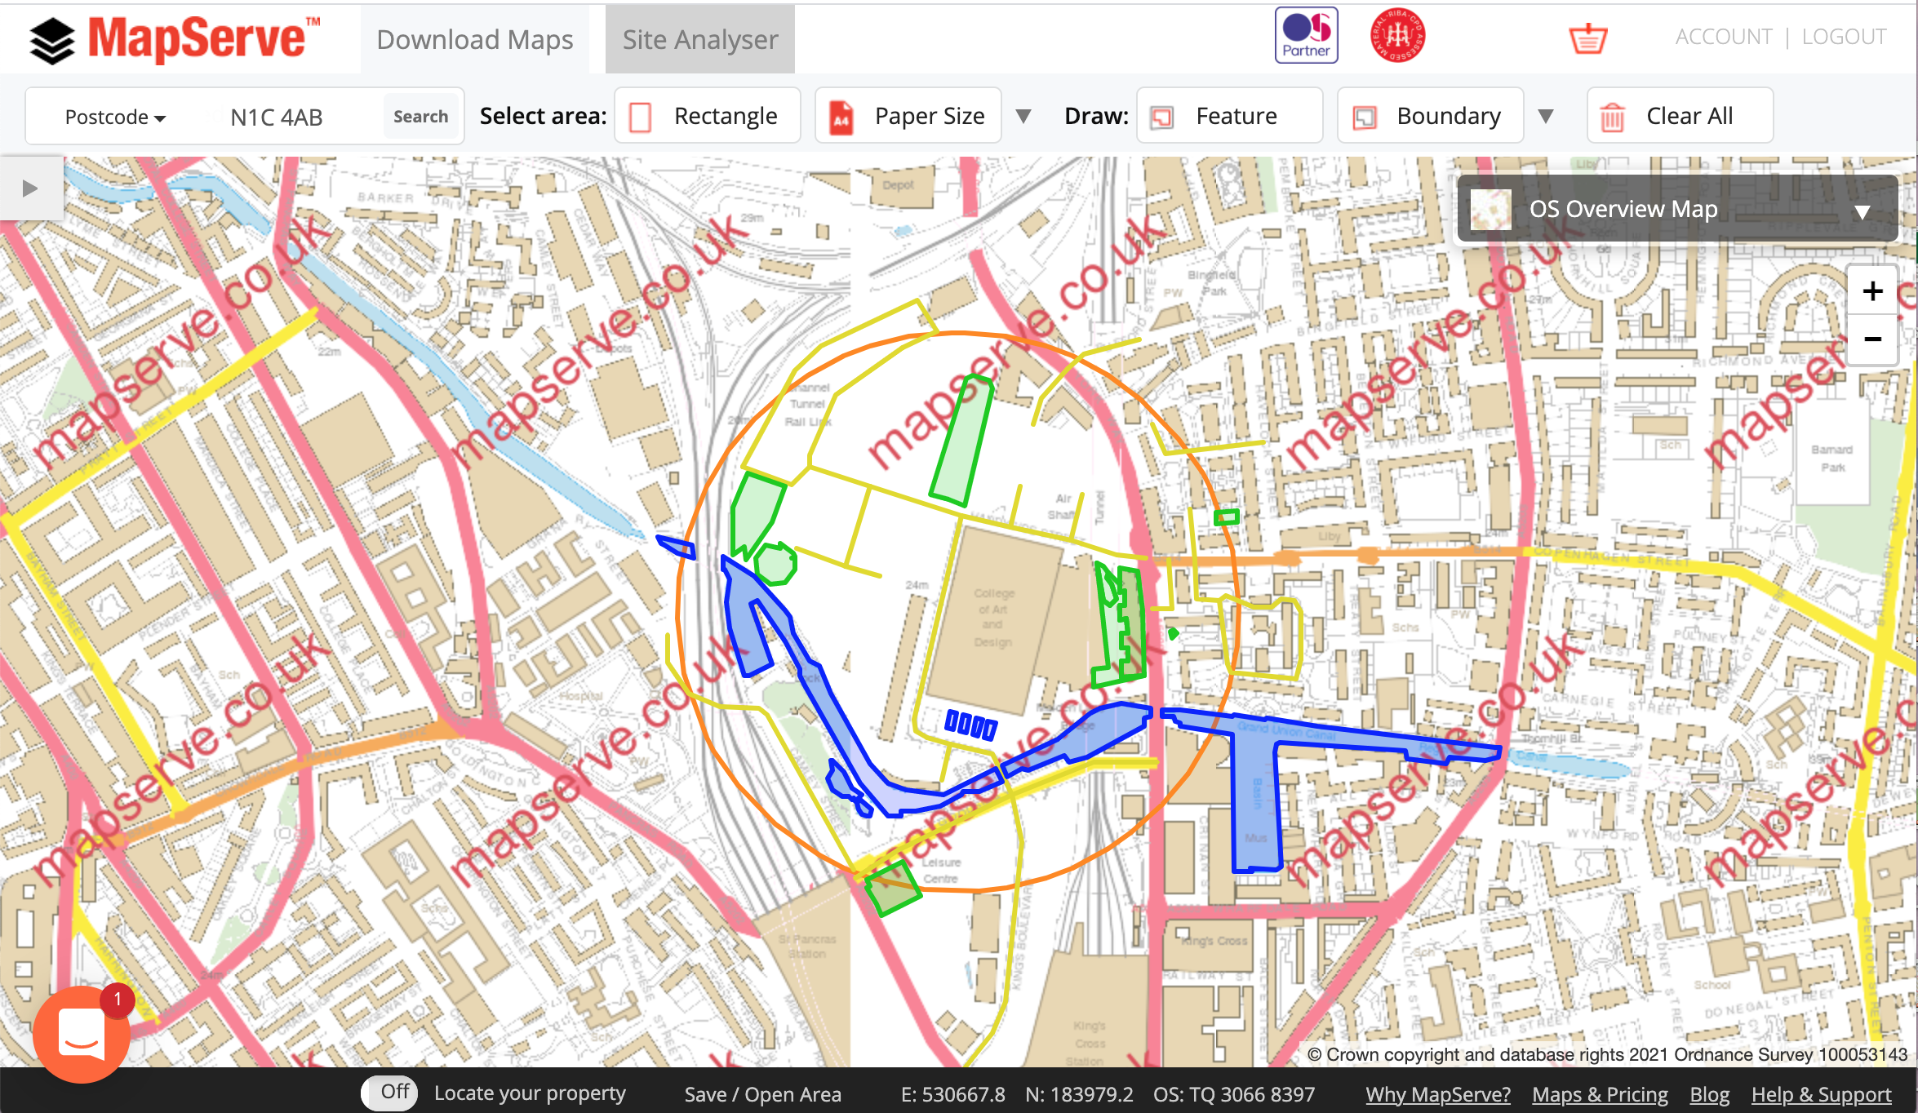Open the OS Overview Map layer dropdown
The width and height of the screenshot is (1918, 1113).
click(x=1677, y=209)
